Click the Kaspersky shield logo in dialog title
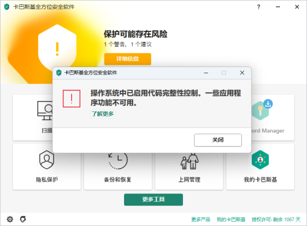The height and width of the screenshot is (226, 307). point(59,73)
